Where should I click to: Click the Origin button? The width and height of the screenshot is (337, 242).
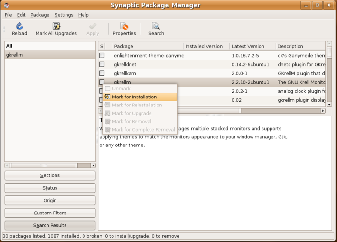tap(50, 201)
